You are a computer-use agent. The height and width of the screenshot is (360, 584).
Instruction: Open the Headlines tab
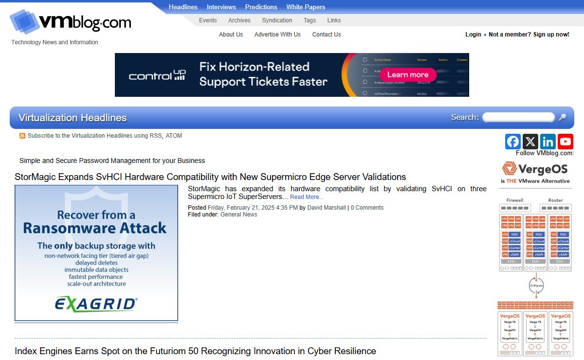coord(183,7)
